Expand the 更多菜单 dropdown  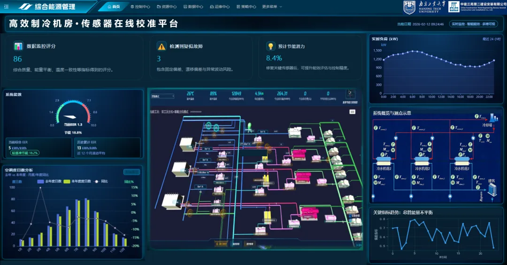pyautogui.click(x=272, y=7)
